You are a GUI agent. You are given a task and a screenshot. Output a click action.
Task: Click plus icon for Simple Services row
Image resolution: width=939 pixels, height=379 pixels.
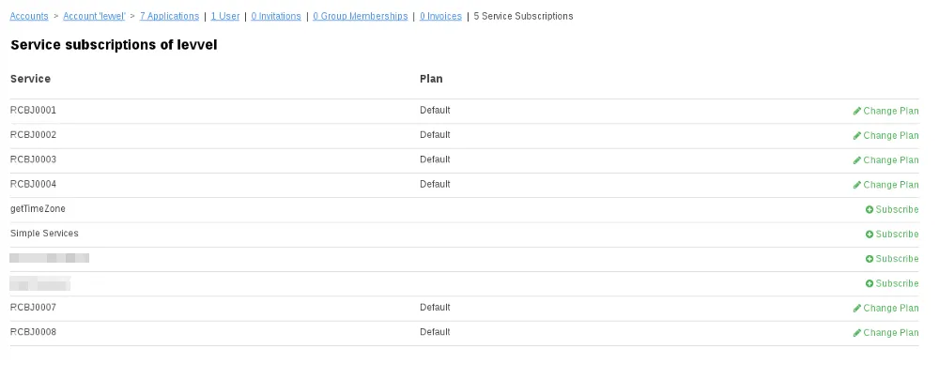click(870, 235)
